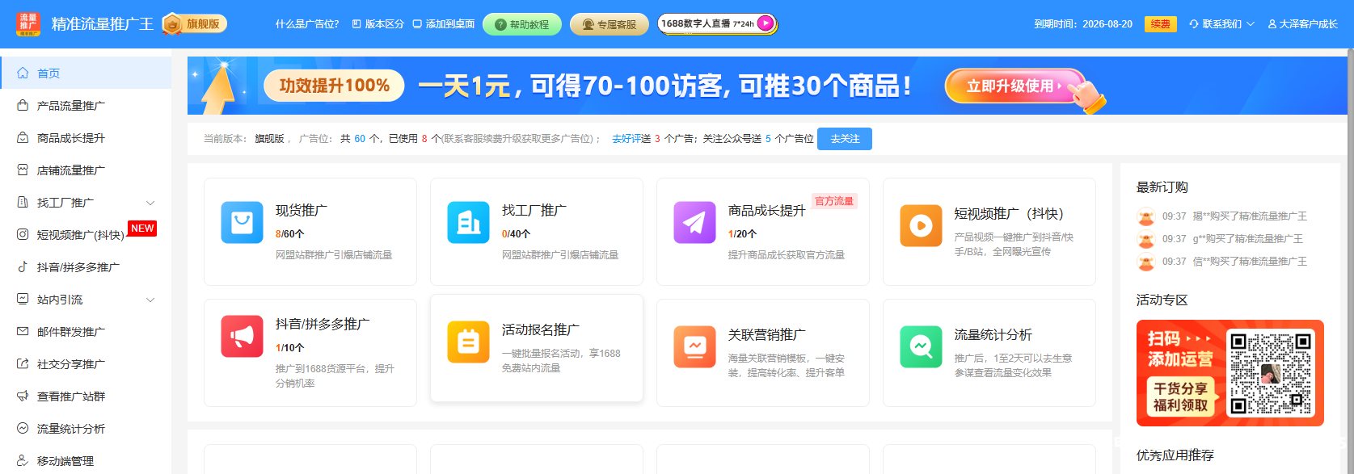Click the blue shopping bag 现货推广 icon
The height and width of the screenshot is (474, 1354).
pyautogui.click(x=242, y=223)
